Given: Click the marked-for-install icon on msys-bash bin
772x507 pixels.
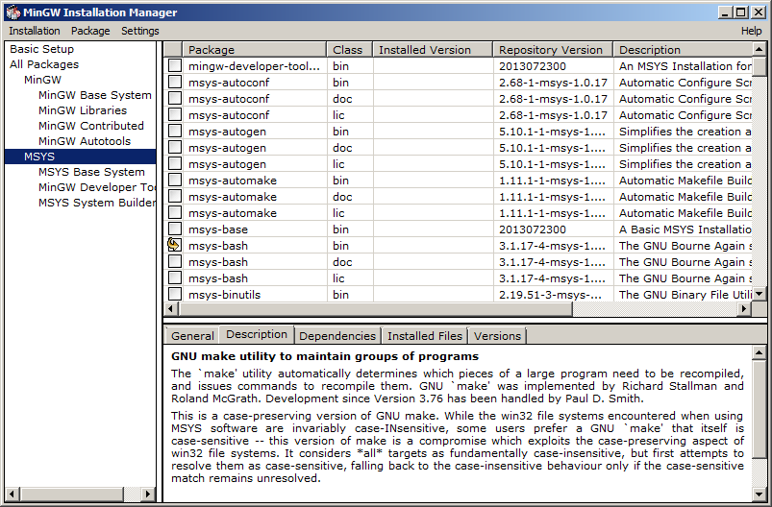Looking at the screenshot, I should pyautogui.click(x=174, y=246).
